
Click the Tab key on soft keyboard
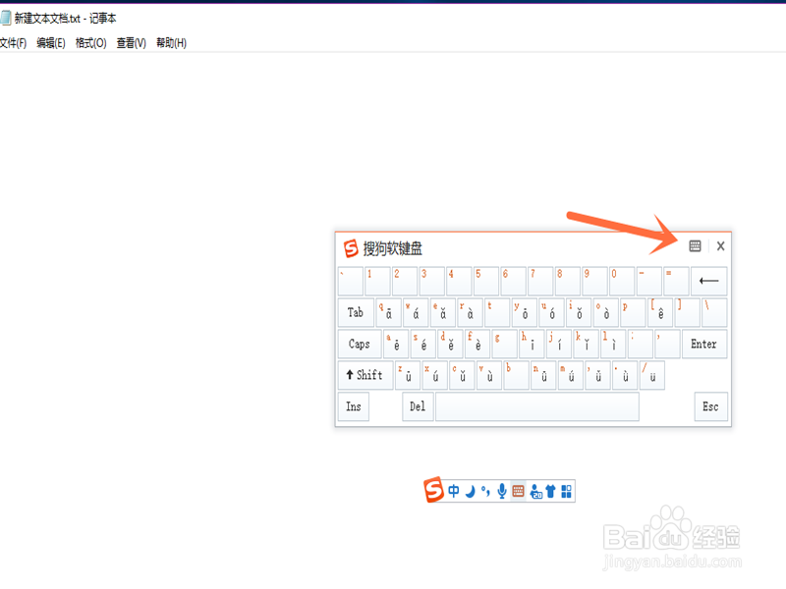coord(356,312)
